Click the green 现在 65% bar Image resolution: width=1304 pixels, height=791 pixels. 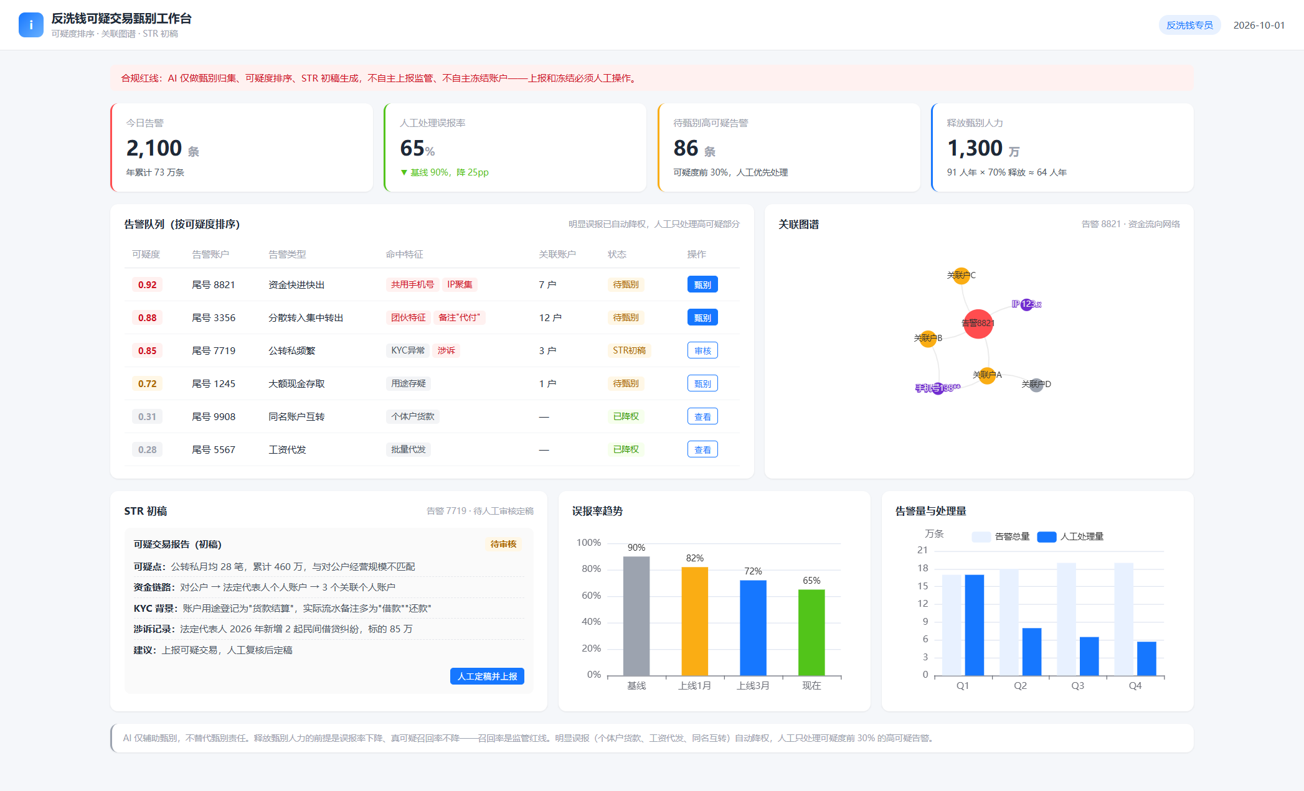811,632
